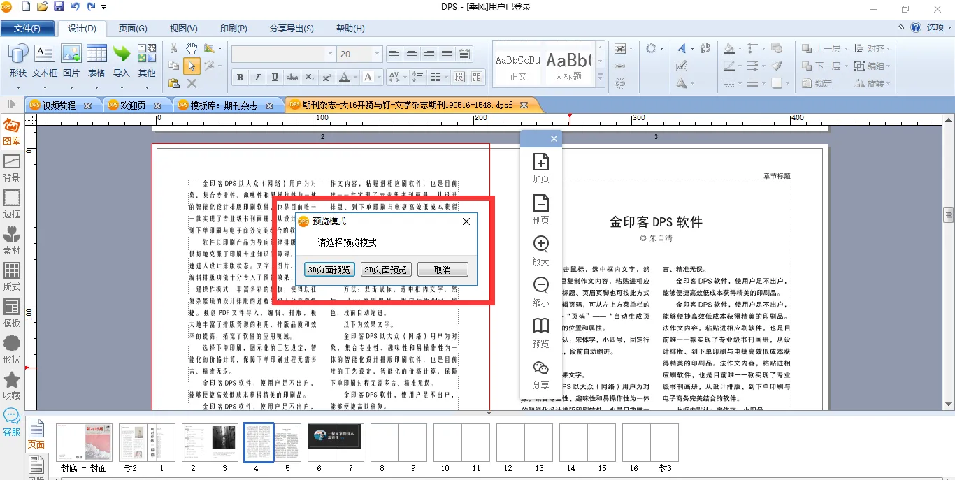
Task: Toggle underline formatting
Action: pos(275,77)
